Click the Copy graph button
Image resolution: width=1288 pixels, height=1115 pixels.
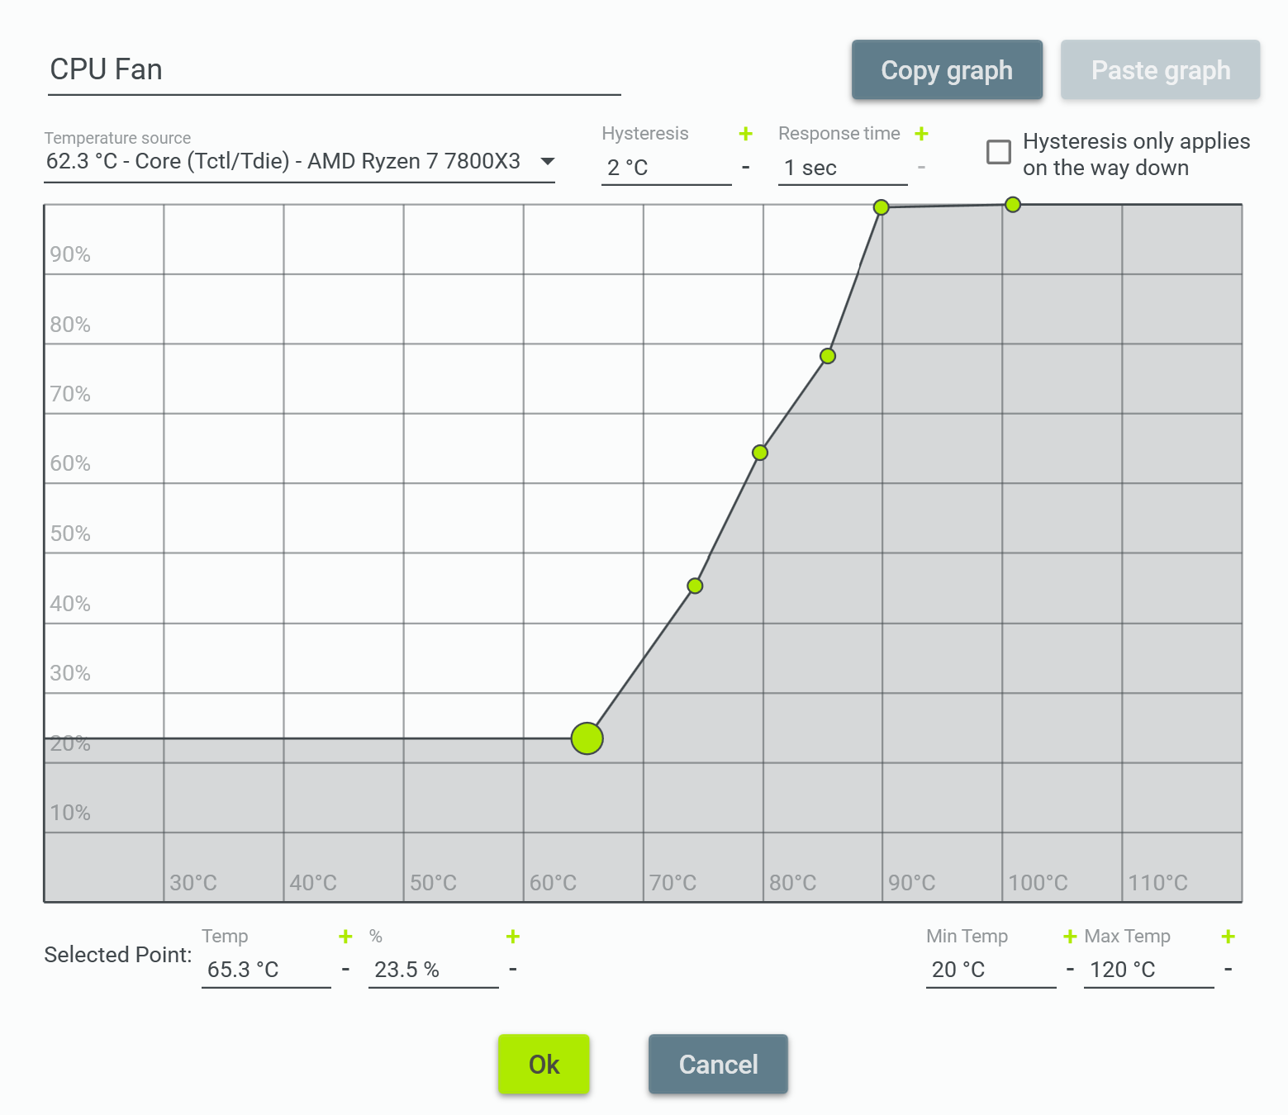[947, 70]
